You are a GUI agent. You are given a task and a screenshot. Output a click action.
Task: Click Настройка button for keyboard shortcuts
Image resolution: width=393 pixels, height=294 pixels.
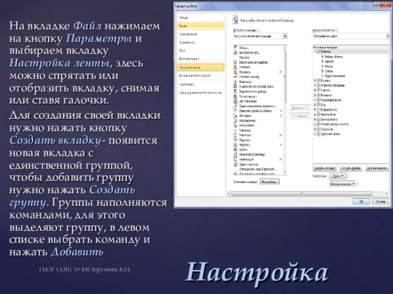[x=270, y=182]
